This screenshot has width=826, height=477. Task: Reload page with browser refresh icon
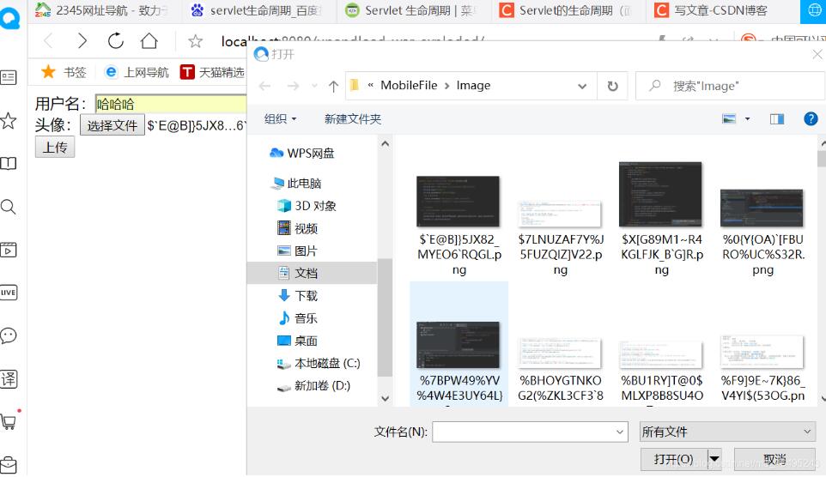pos(115,40)
